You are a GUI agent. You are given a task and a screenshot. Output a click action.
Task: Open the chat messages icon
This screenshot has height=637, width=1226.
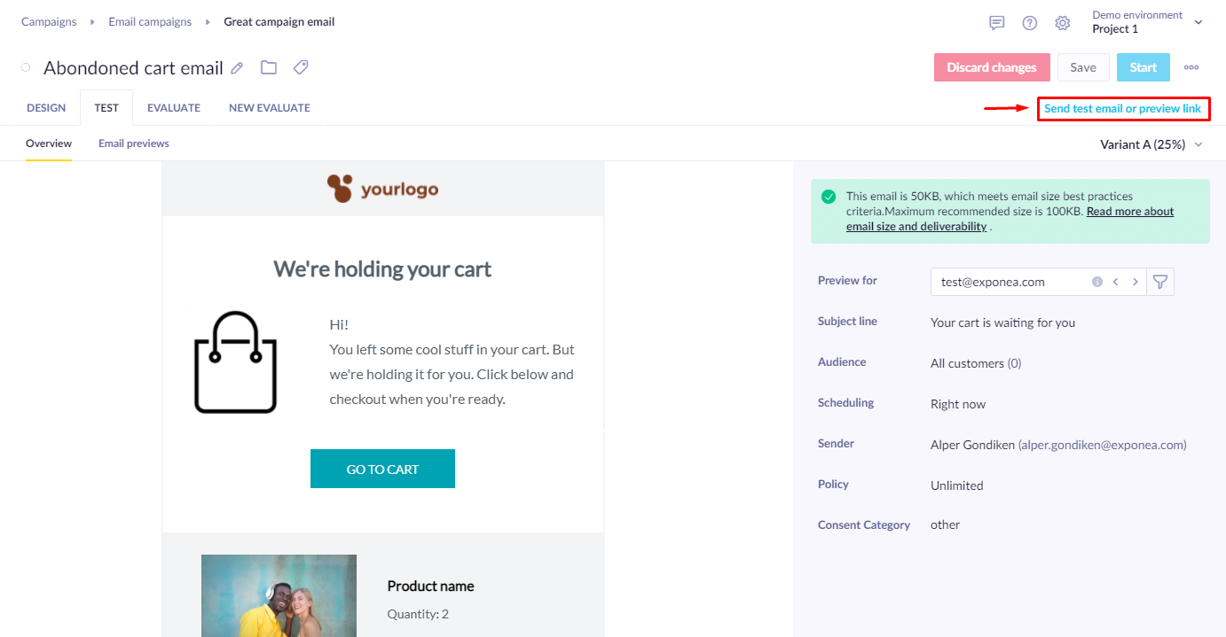(997, 23)
